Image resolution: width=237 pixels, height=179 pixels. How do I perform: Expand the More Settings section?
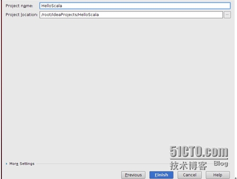pos(20,164)
